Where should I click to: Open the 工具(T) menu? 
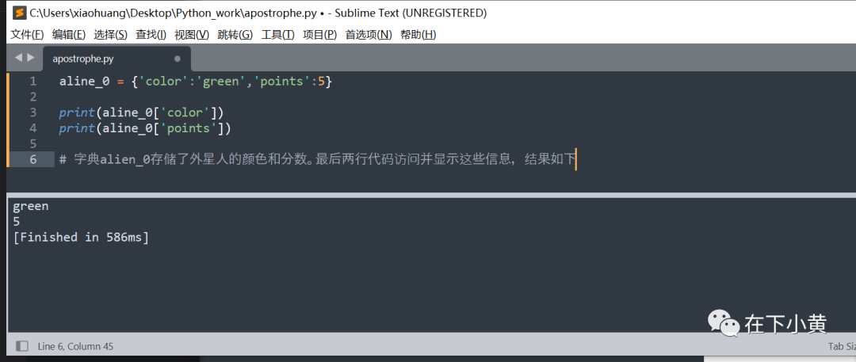278,34
